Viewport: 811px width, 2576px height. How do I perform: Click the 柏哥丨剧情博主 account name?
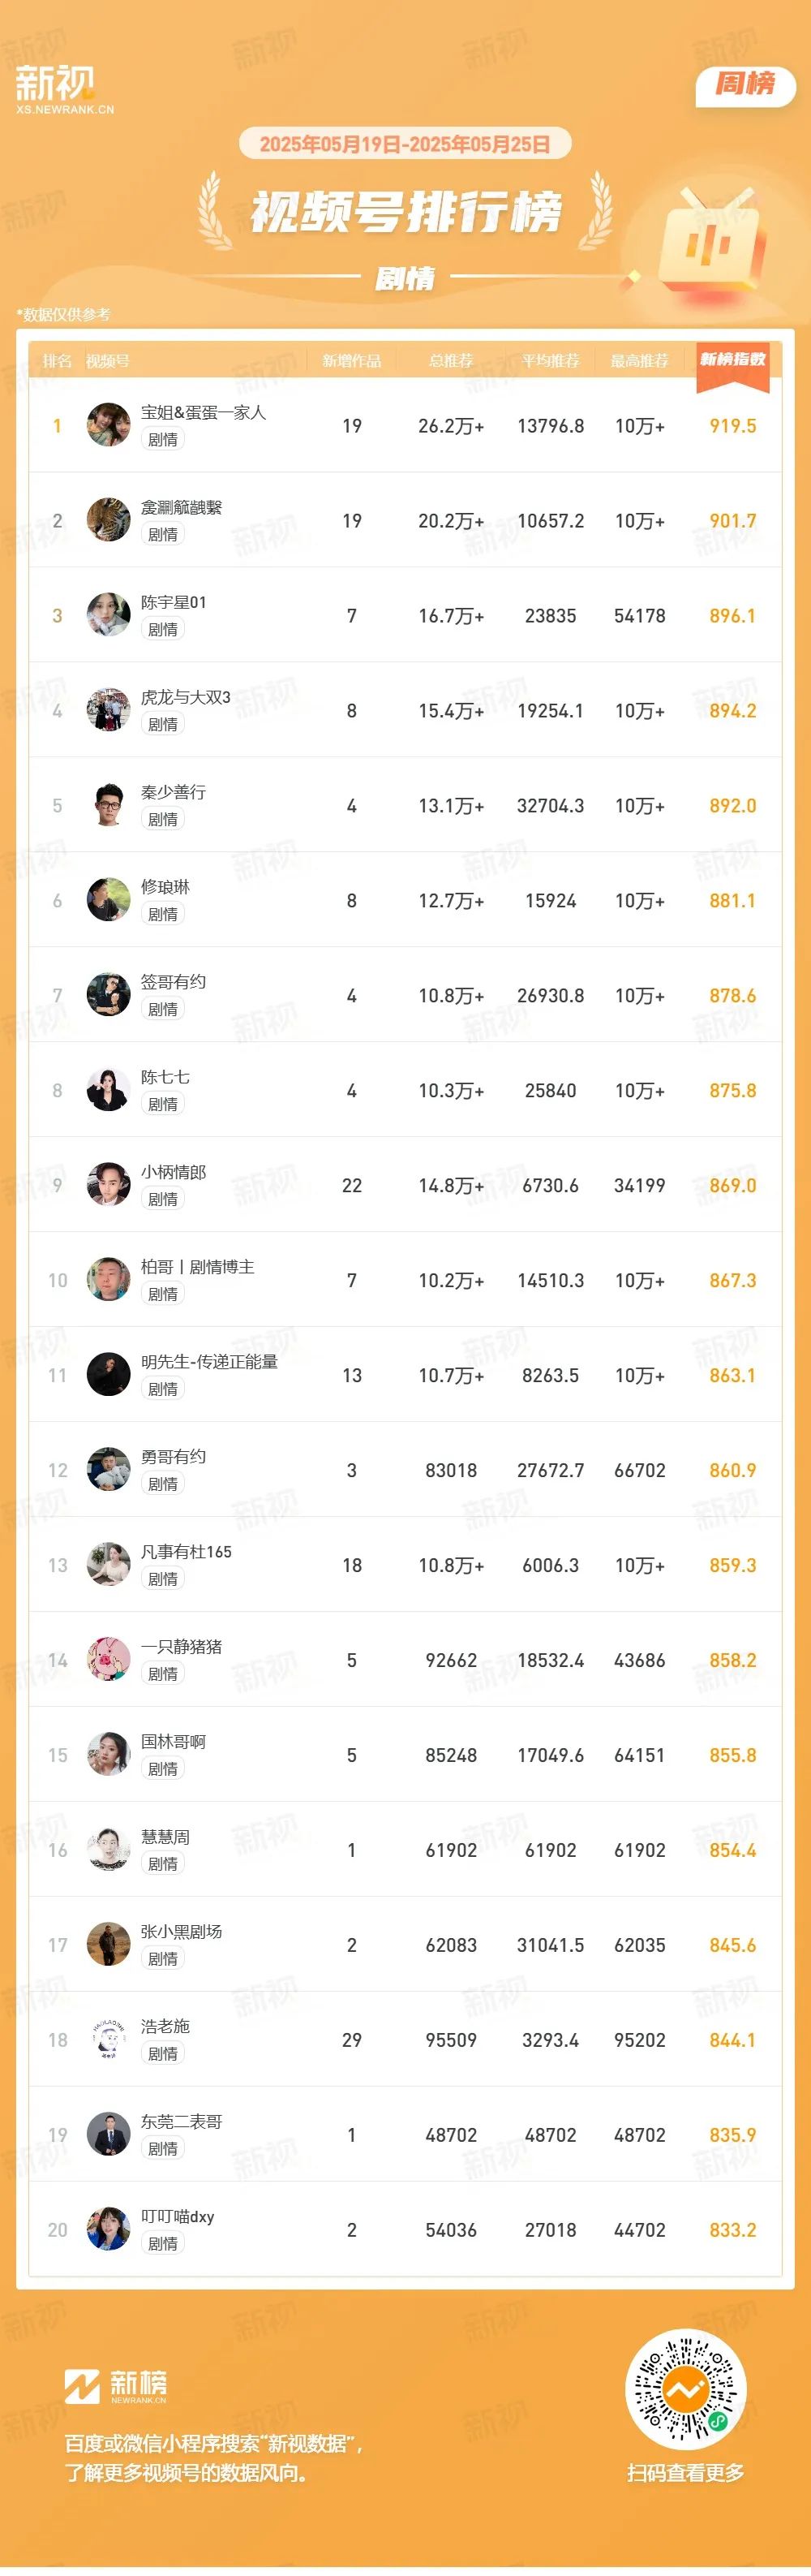198,1266
